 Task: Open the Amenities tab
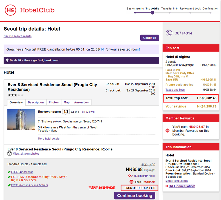81,102
